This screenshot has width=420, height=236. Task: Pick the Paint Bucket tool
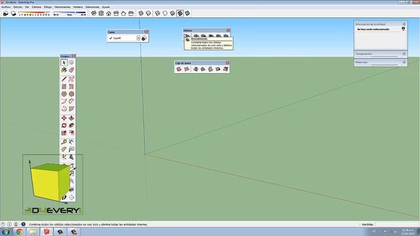coord(64,70)
